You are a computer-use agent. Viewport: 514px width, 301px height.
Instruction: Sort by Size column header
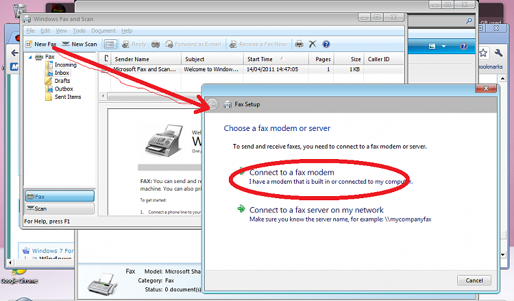[x=349, y=59]
